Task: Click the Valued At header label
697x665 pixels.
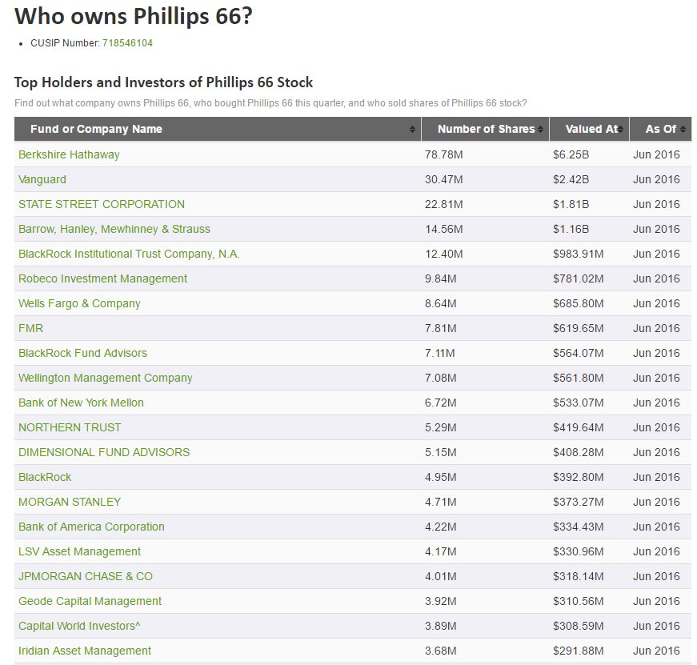Action: tap(591, 129)
